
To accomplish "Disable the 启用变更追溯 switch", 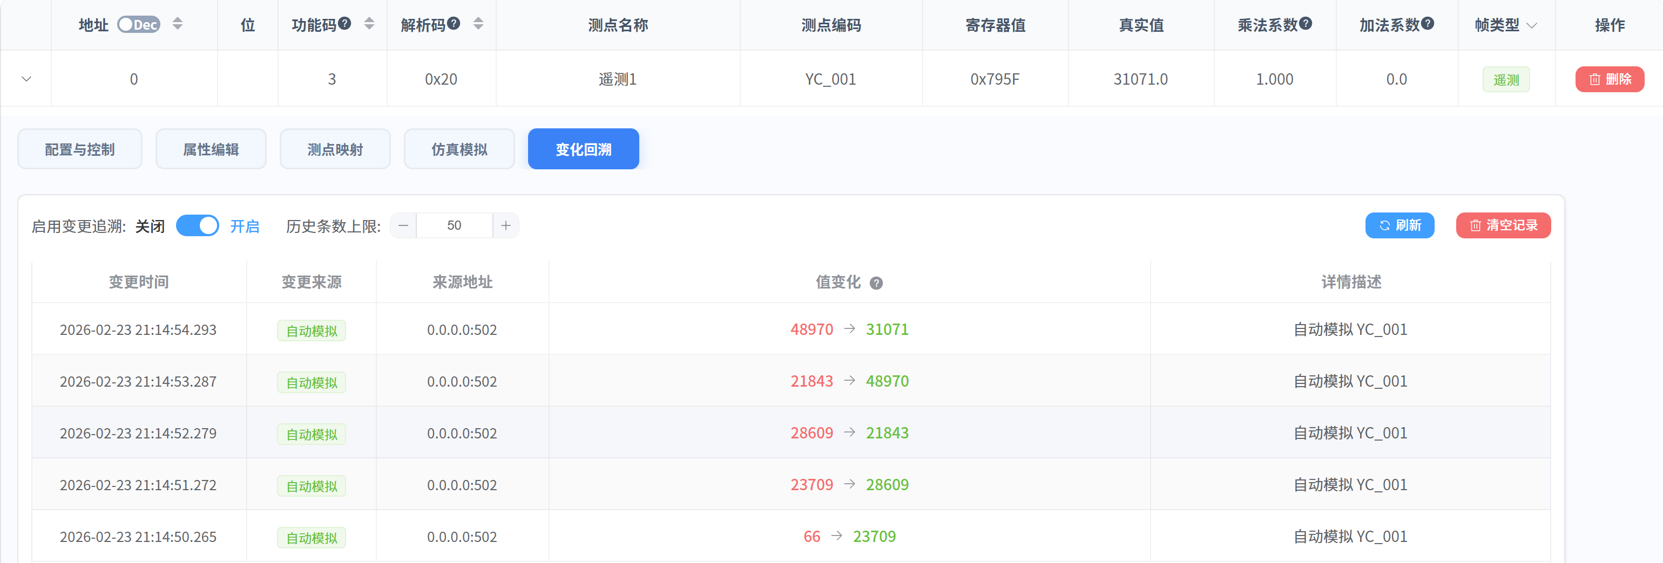I will point(198,226).
